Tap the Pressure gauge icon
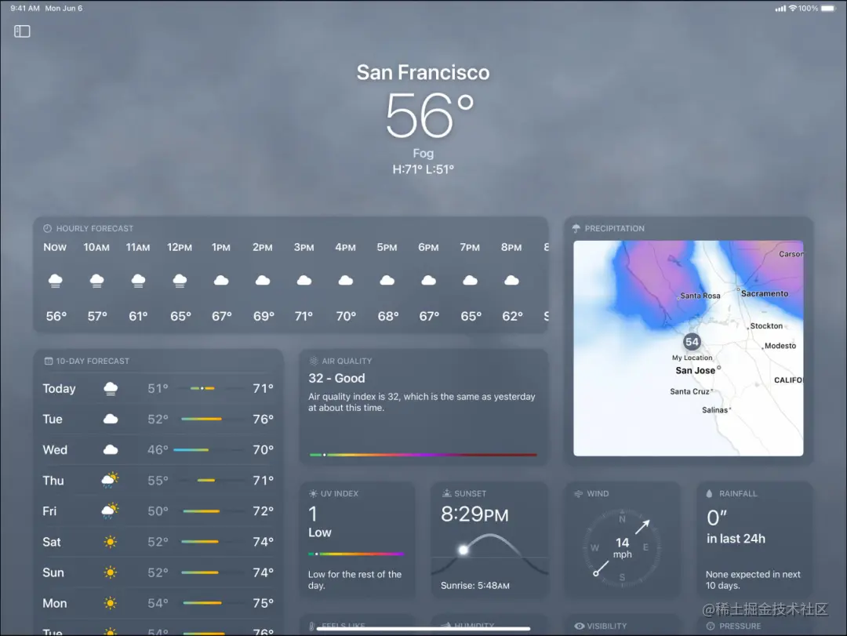Image resolution: width=847 pixels, height=636 pixels. tap(711, 626)
